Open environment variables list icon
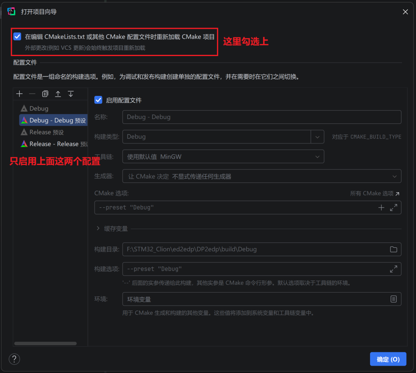The width and height of the screenshot is (416, 373). pos(393,299)
